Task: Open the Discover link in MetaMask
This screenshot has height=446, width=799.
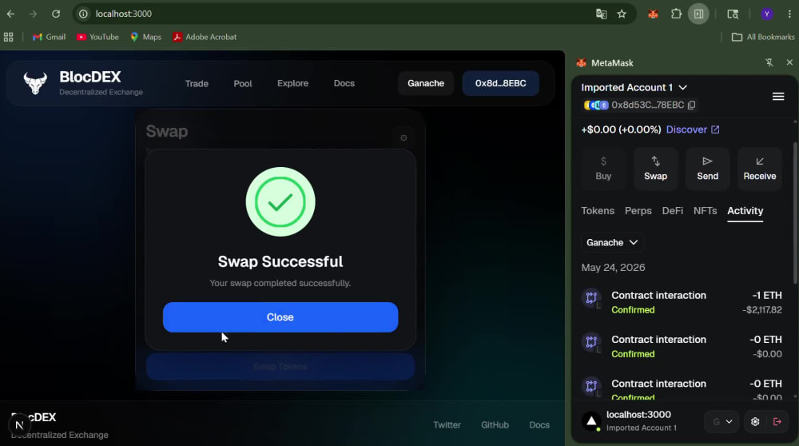Action: [x=693, y=129]
